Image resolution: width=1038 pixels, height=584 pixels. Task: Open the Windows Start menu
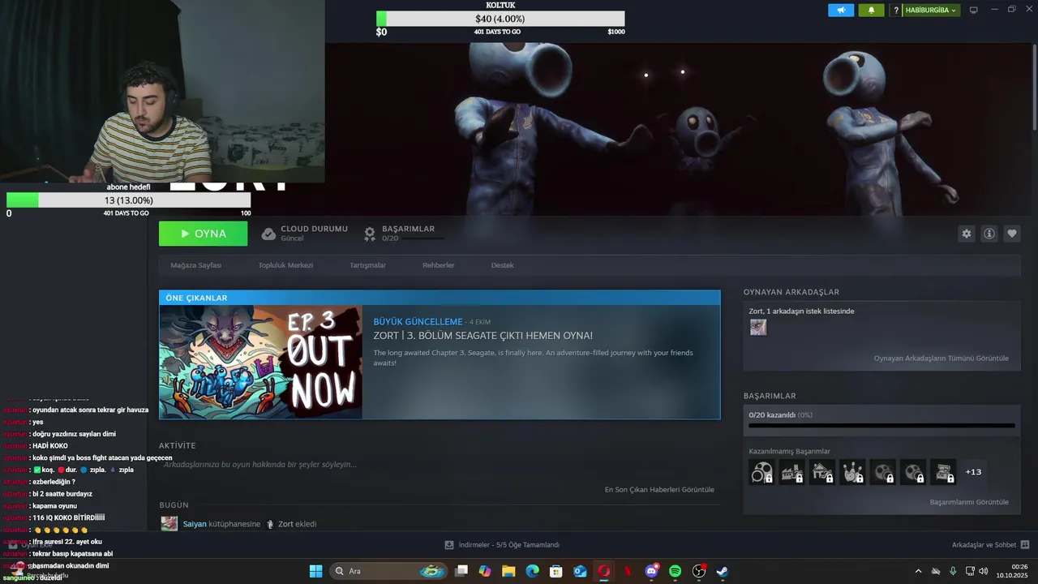click(315, 571)
